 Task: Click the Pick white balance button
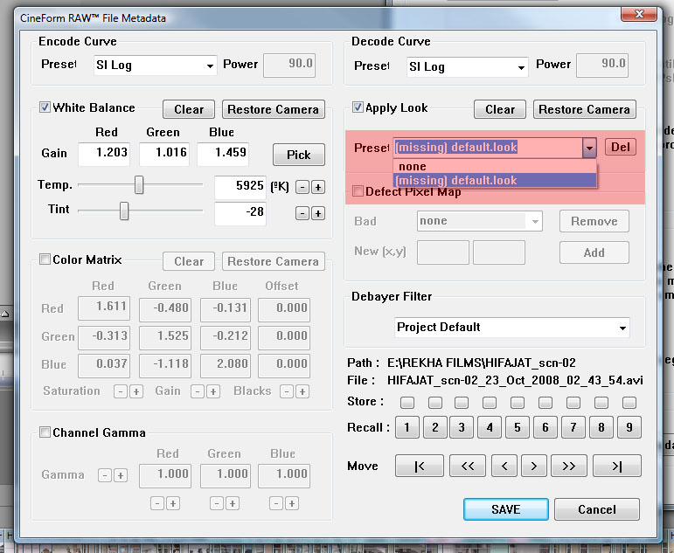[298, 155]
